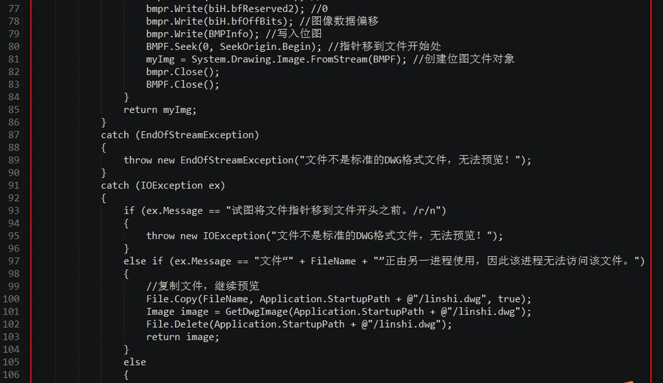
Task: Click the 'return myImg;' statement
Action: pos(160,110)
